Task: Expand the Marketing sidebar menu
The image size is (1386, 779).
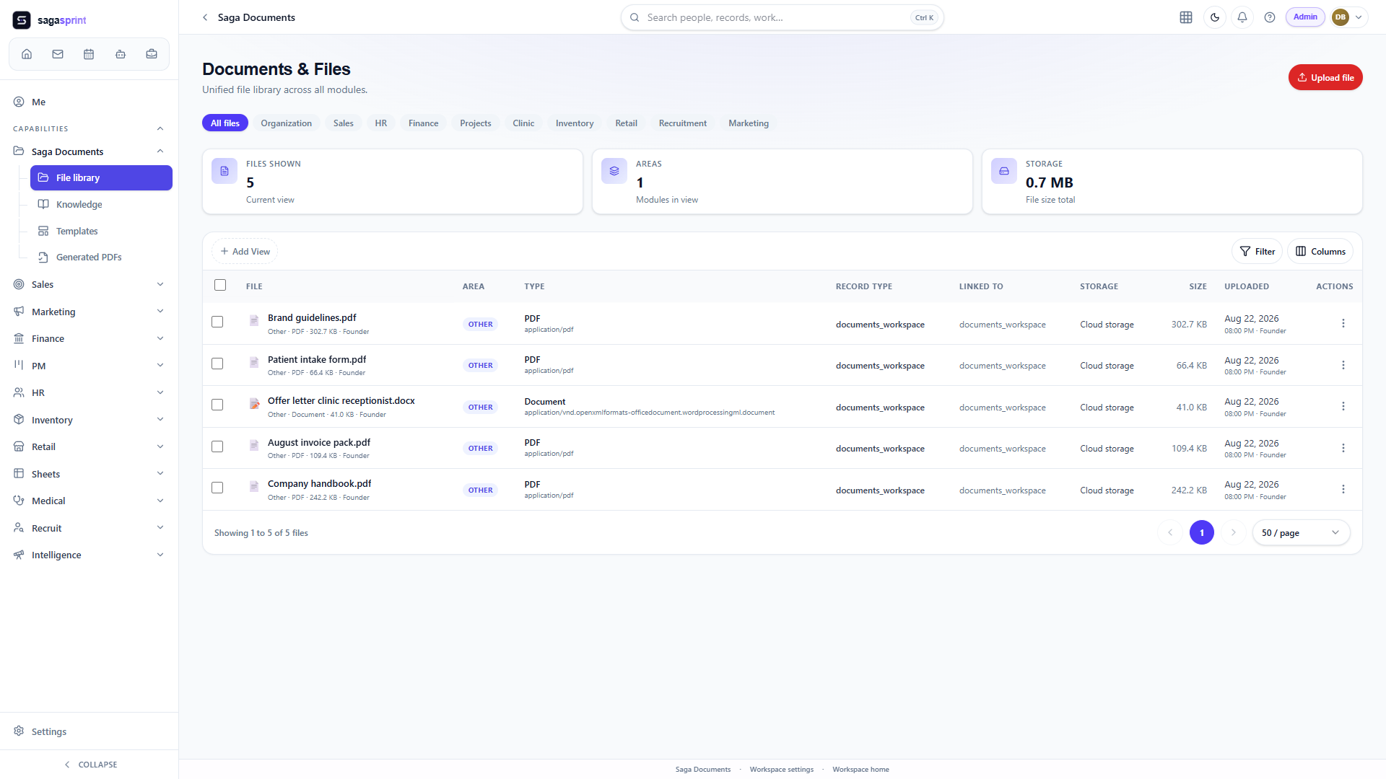Action: click(160, 312)
